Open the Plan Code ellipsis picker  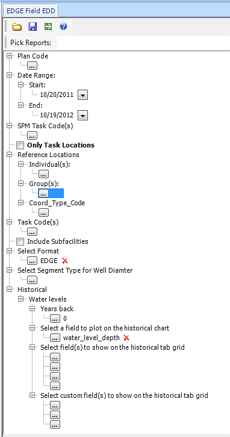(32, 66)
